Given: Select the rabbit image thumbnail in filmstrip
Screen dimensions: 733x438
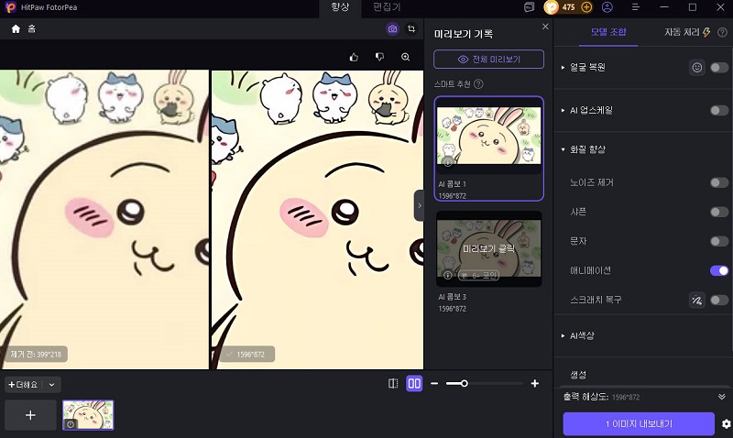Looking at the screenshot, I should [x=88, y=414].
